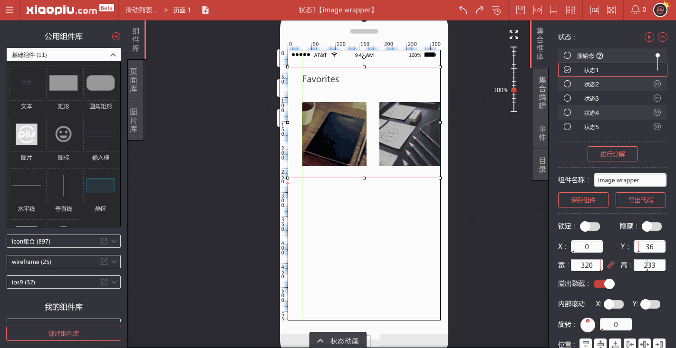Enable internal scroll Y switch
The height and width of the screenshot is (348, 676).
click(650, 304)
